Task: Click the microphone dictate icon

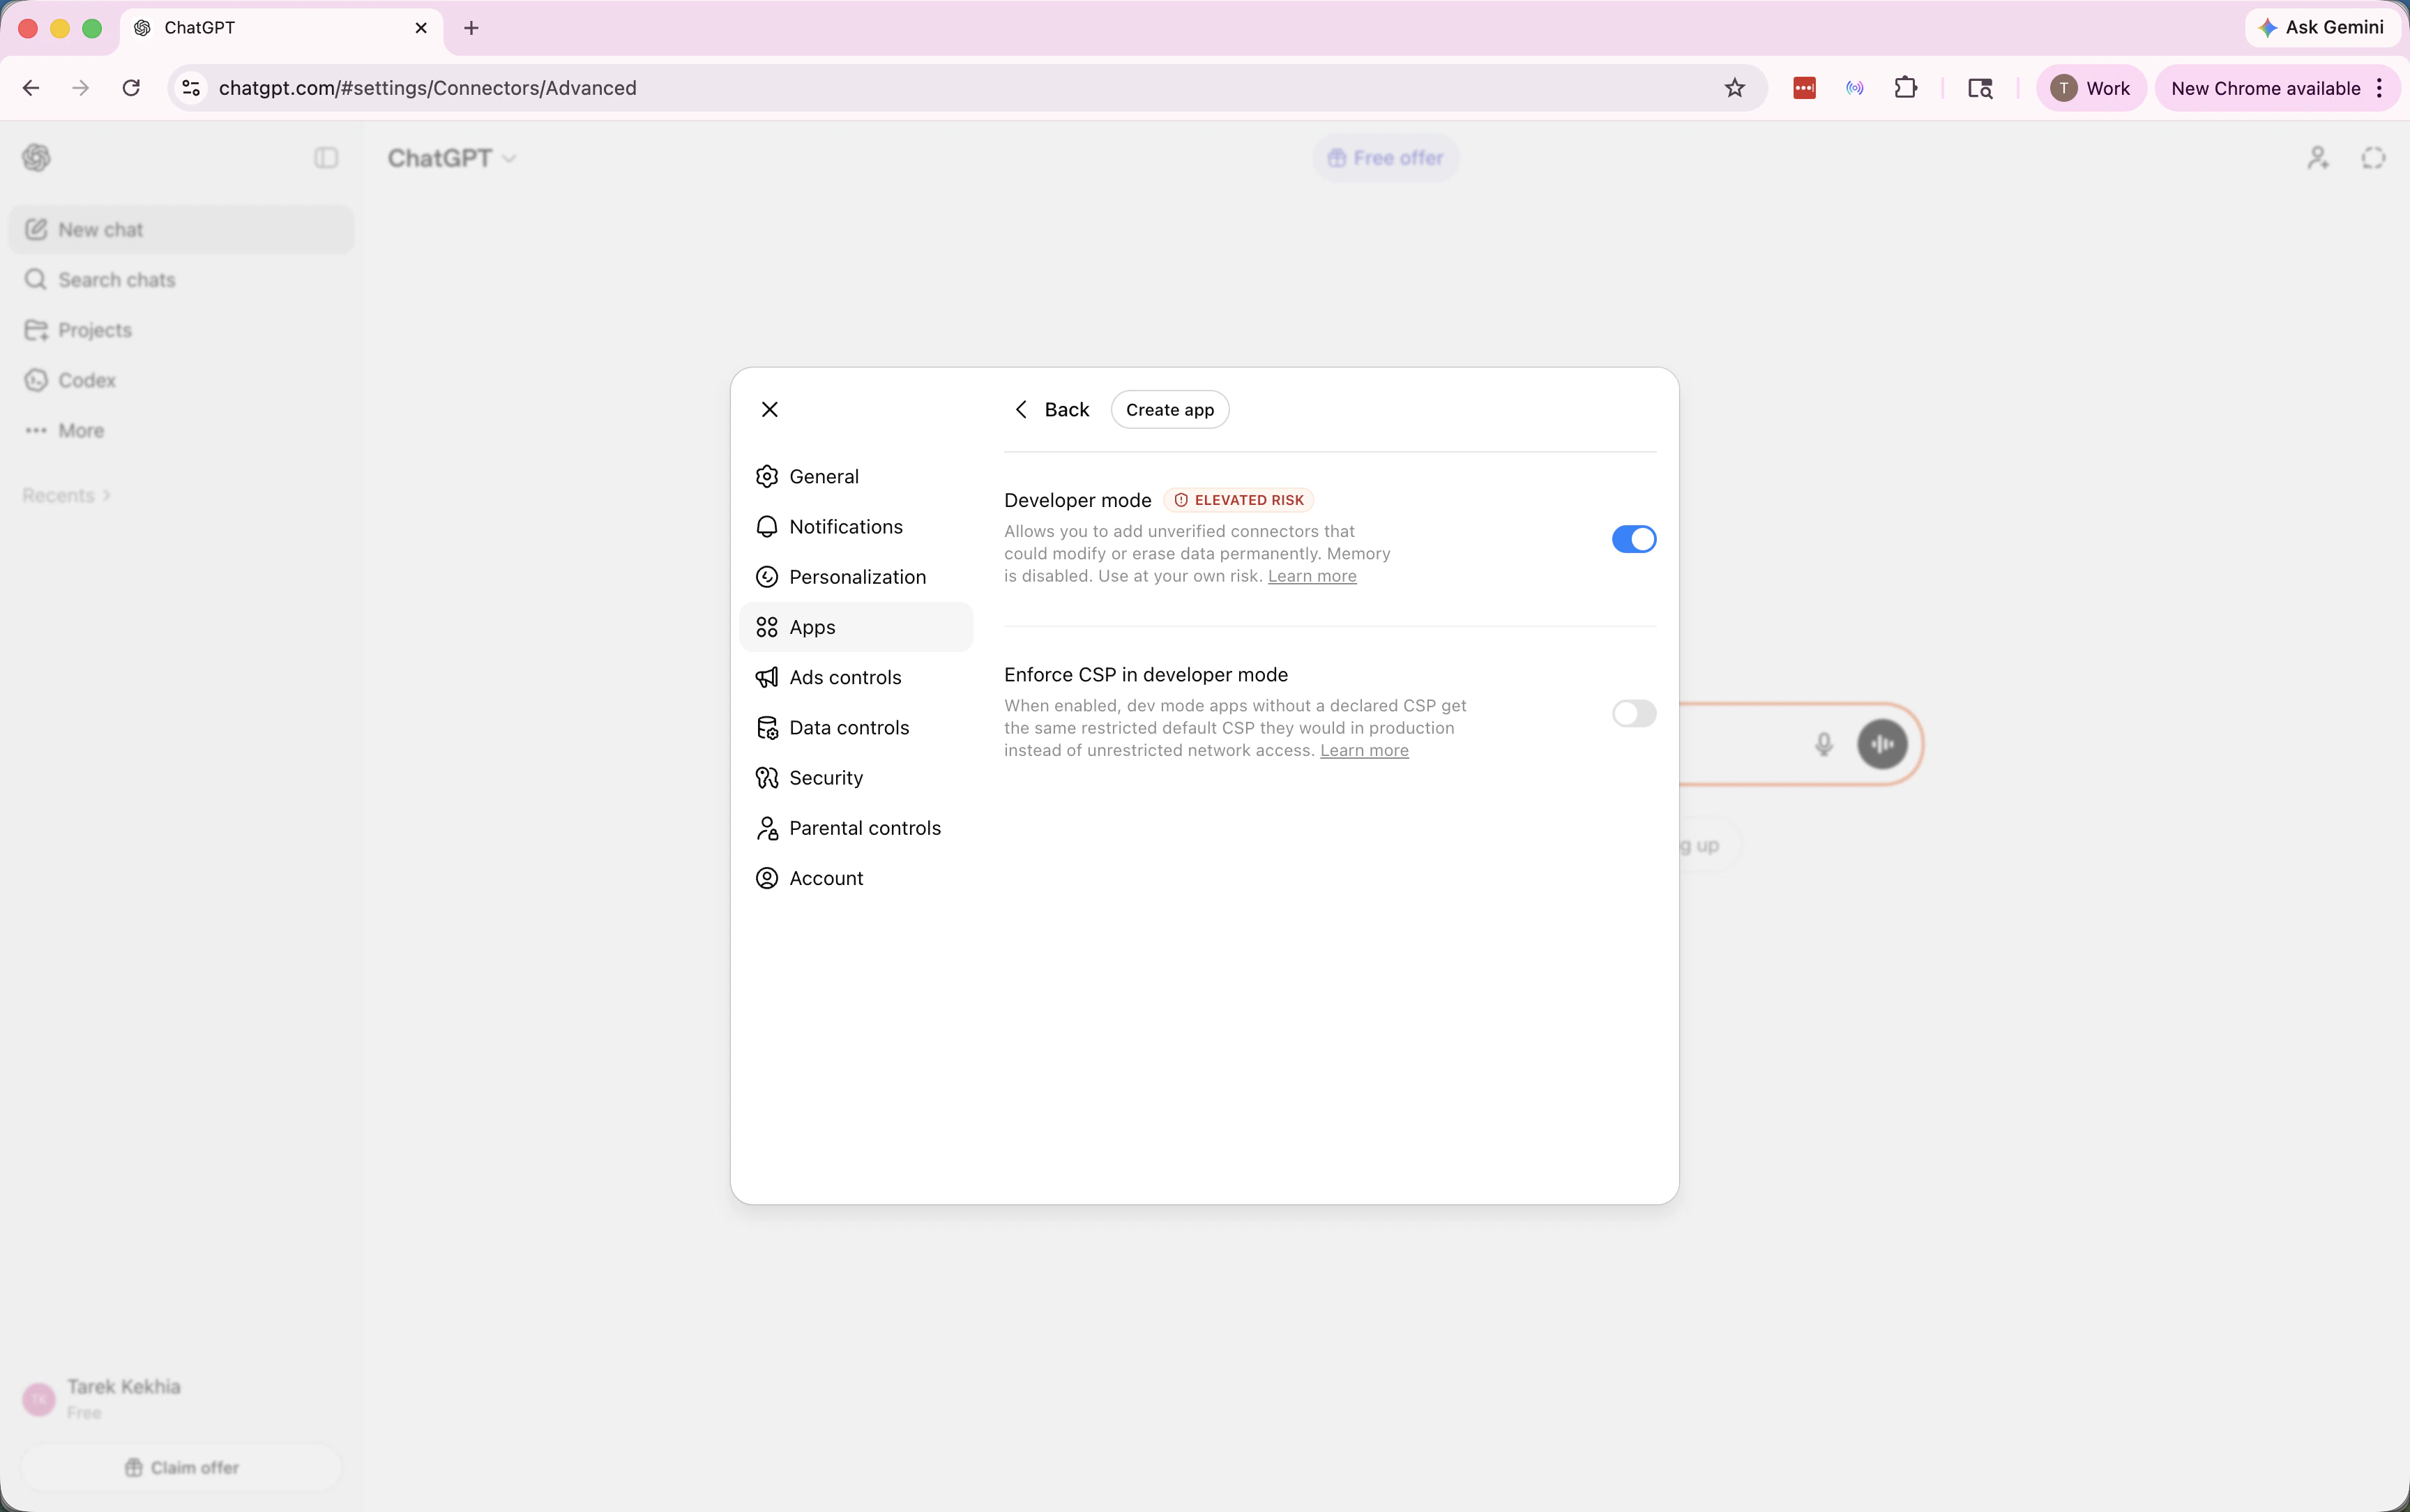Action: pyautogui.click(x=1824, y=744)
